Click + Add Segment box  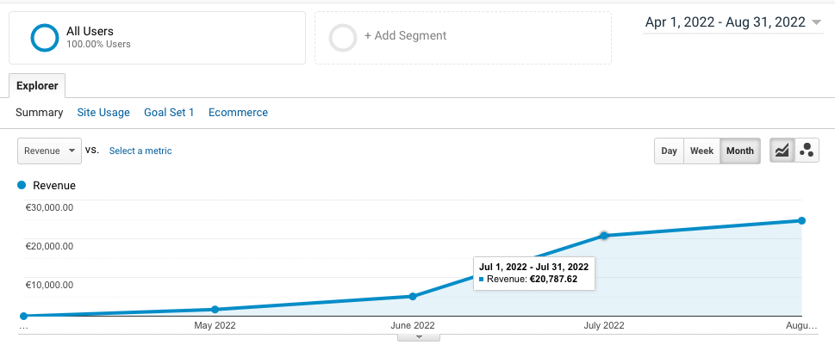(463, 37)
